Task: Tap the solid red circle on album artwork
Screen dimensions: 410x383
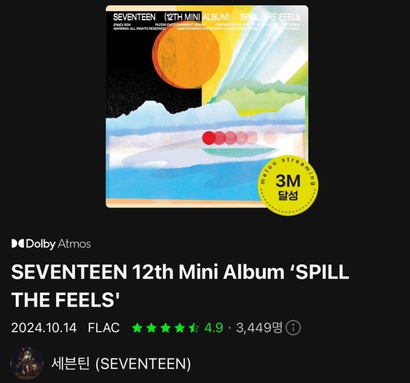Action: click(209, 138)
